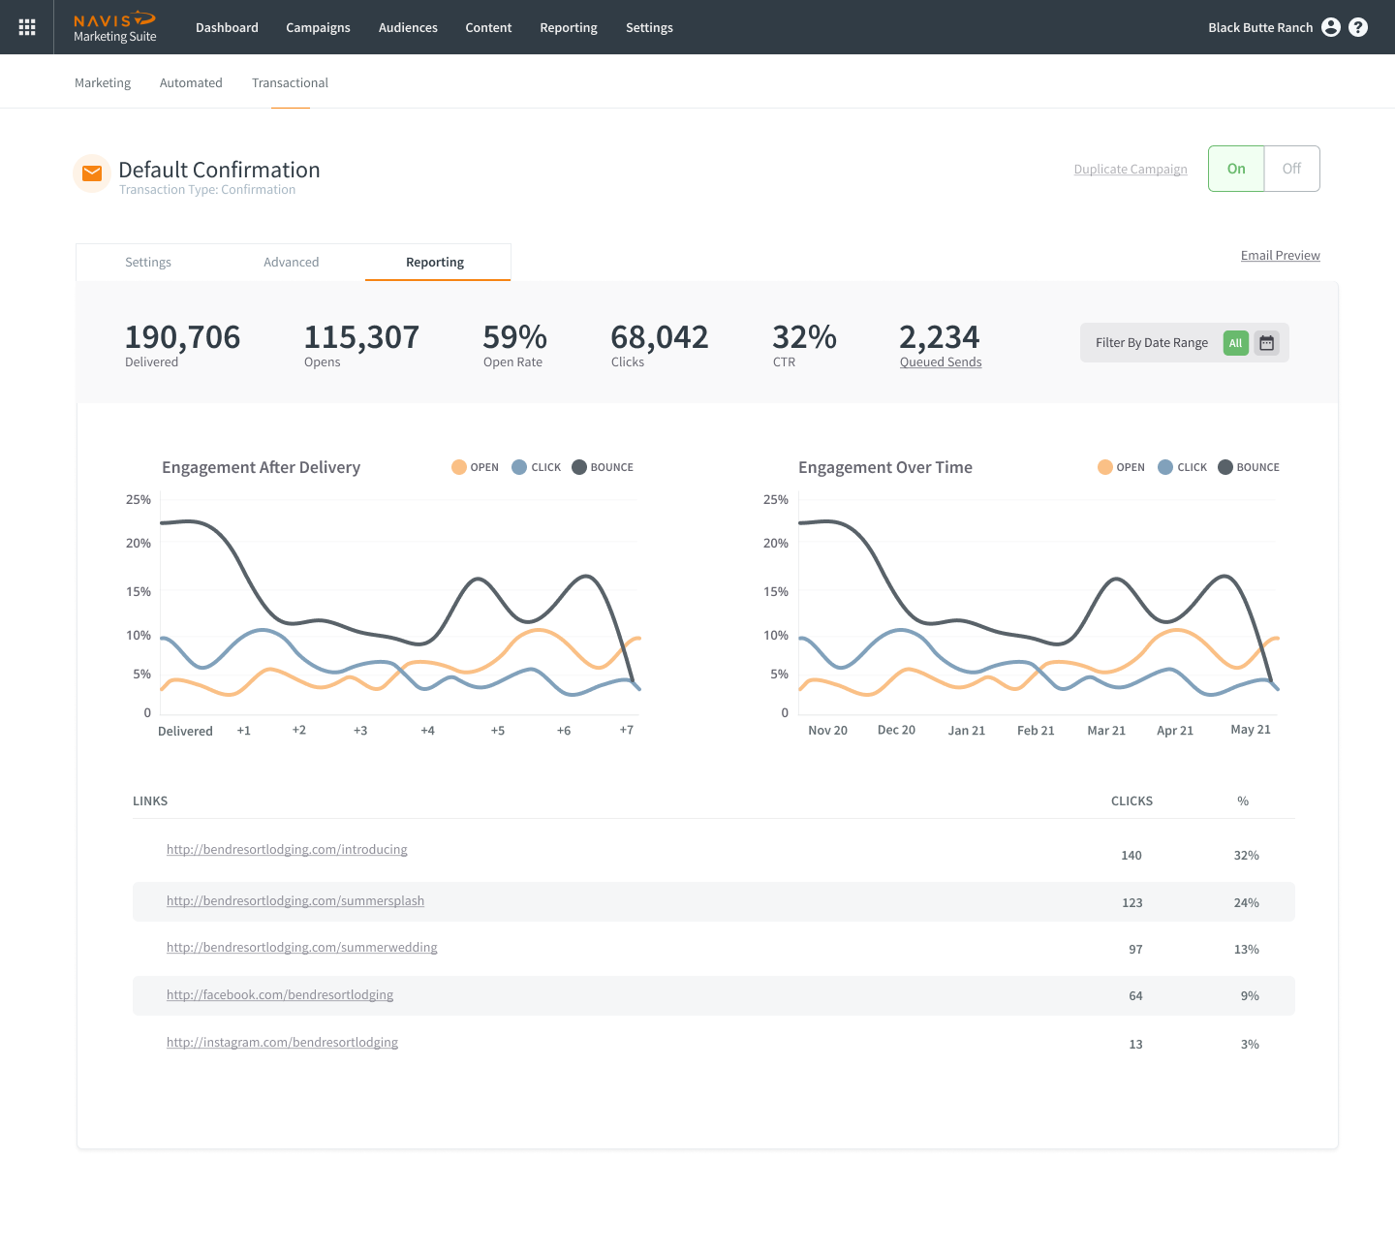This screenshot has height=1255, width=1395.
Task: Open the bendresortlodging.com/summersplash link
Action: 295,901
